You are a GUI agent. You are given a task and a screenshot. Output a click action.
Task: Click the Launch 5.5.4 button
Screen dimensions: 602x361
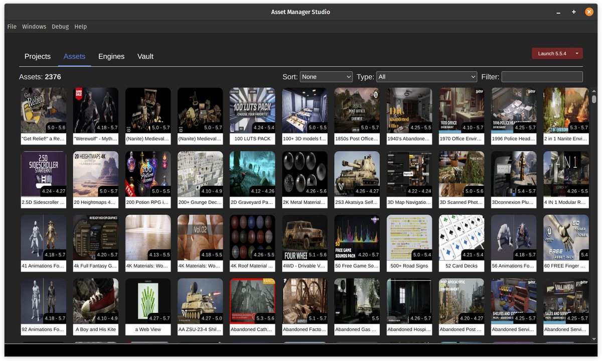tap(552, 53)
